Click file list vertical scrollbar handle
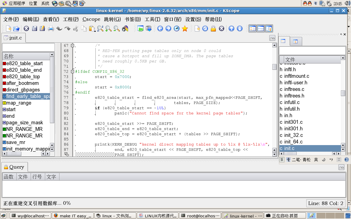Viewport: 351px width, 219px height. pyautogui.click(x=343, y=93)
